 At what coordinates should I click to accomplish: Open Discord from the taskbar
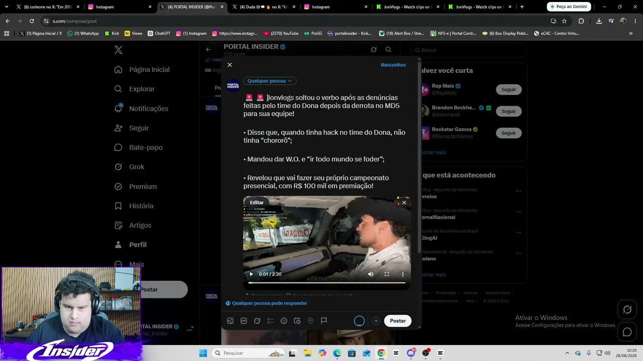coord(411,353)
